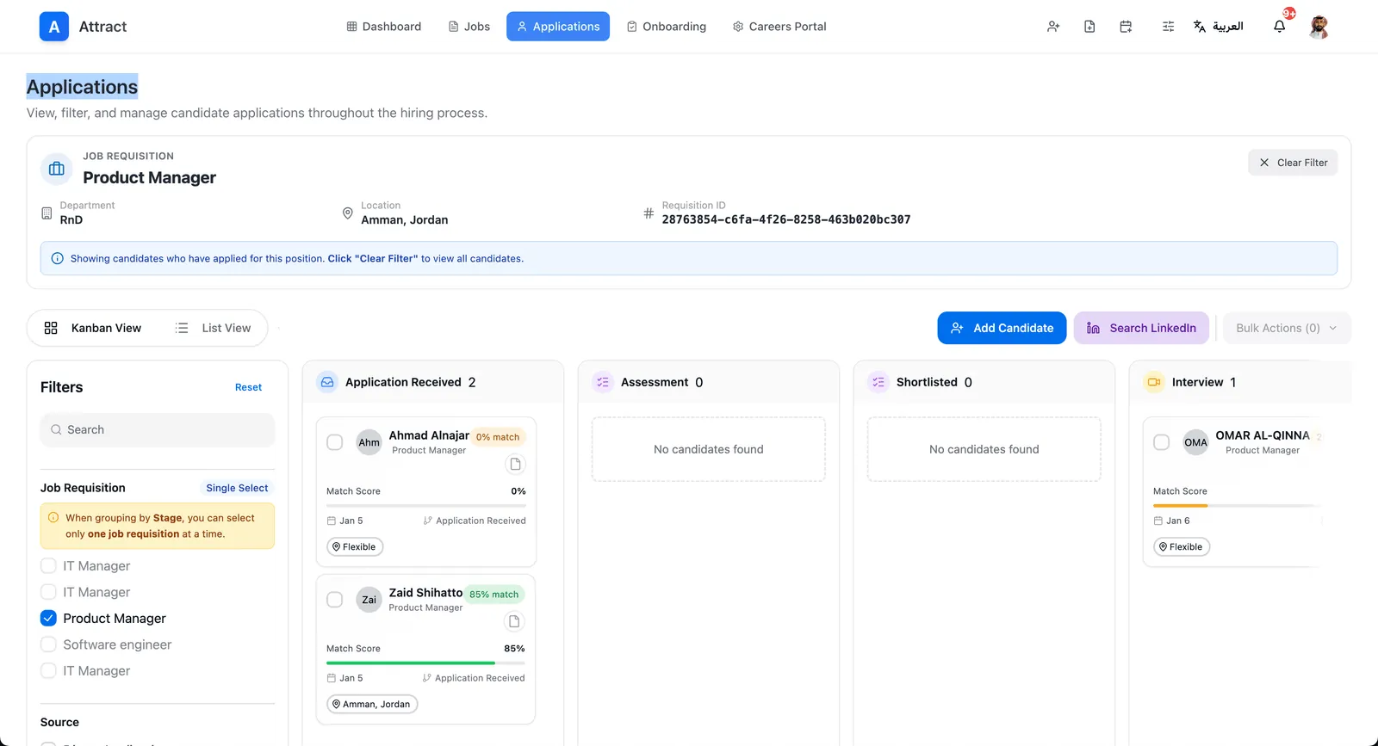Screen dimensions: 1378x746
Task: Click the Application Received status on Ahmad's card
Action: coord(475,521)
